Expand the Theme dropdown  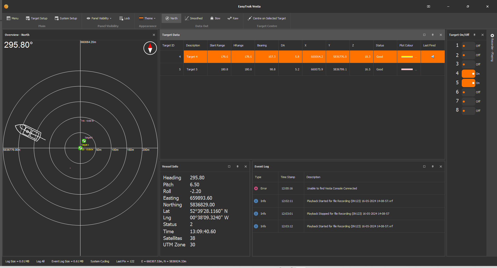click(147, 18)
